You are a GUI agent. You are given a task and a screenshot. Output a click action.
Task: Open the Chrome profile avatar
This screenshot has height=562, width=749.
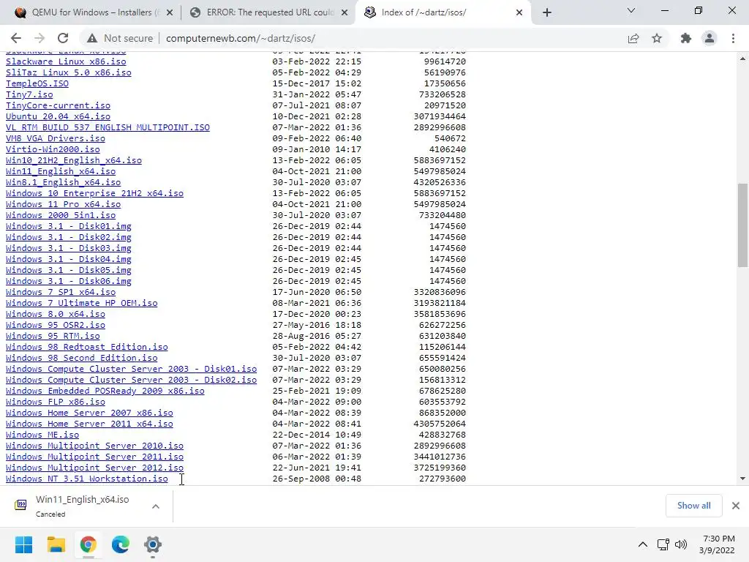[710, 38]
